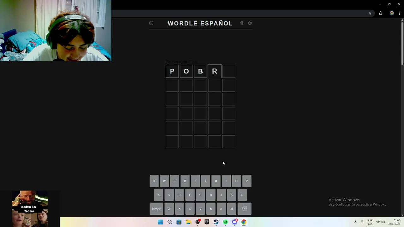
Task: Tap the W key on the on-screen keyboard
Action: coord(164,181)
